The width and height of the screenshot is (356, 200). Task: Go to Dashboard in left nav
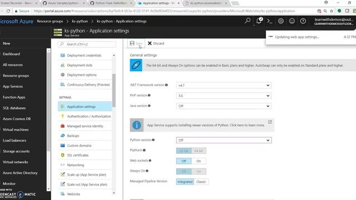(11, 54)
